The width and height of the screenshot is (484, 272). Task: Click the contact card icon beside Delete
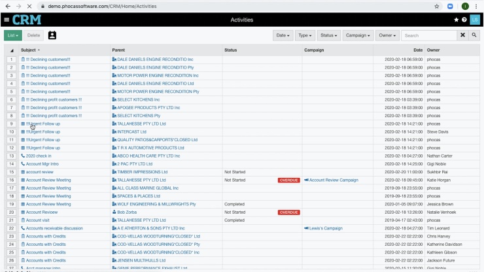[x=52, y=35]
